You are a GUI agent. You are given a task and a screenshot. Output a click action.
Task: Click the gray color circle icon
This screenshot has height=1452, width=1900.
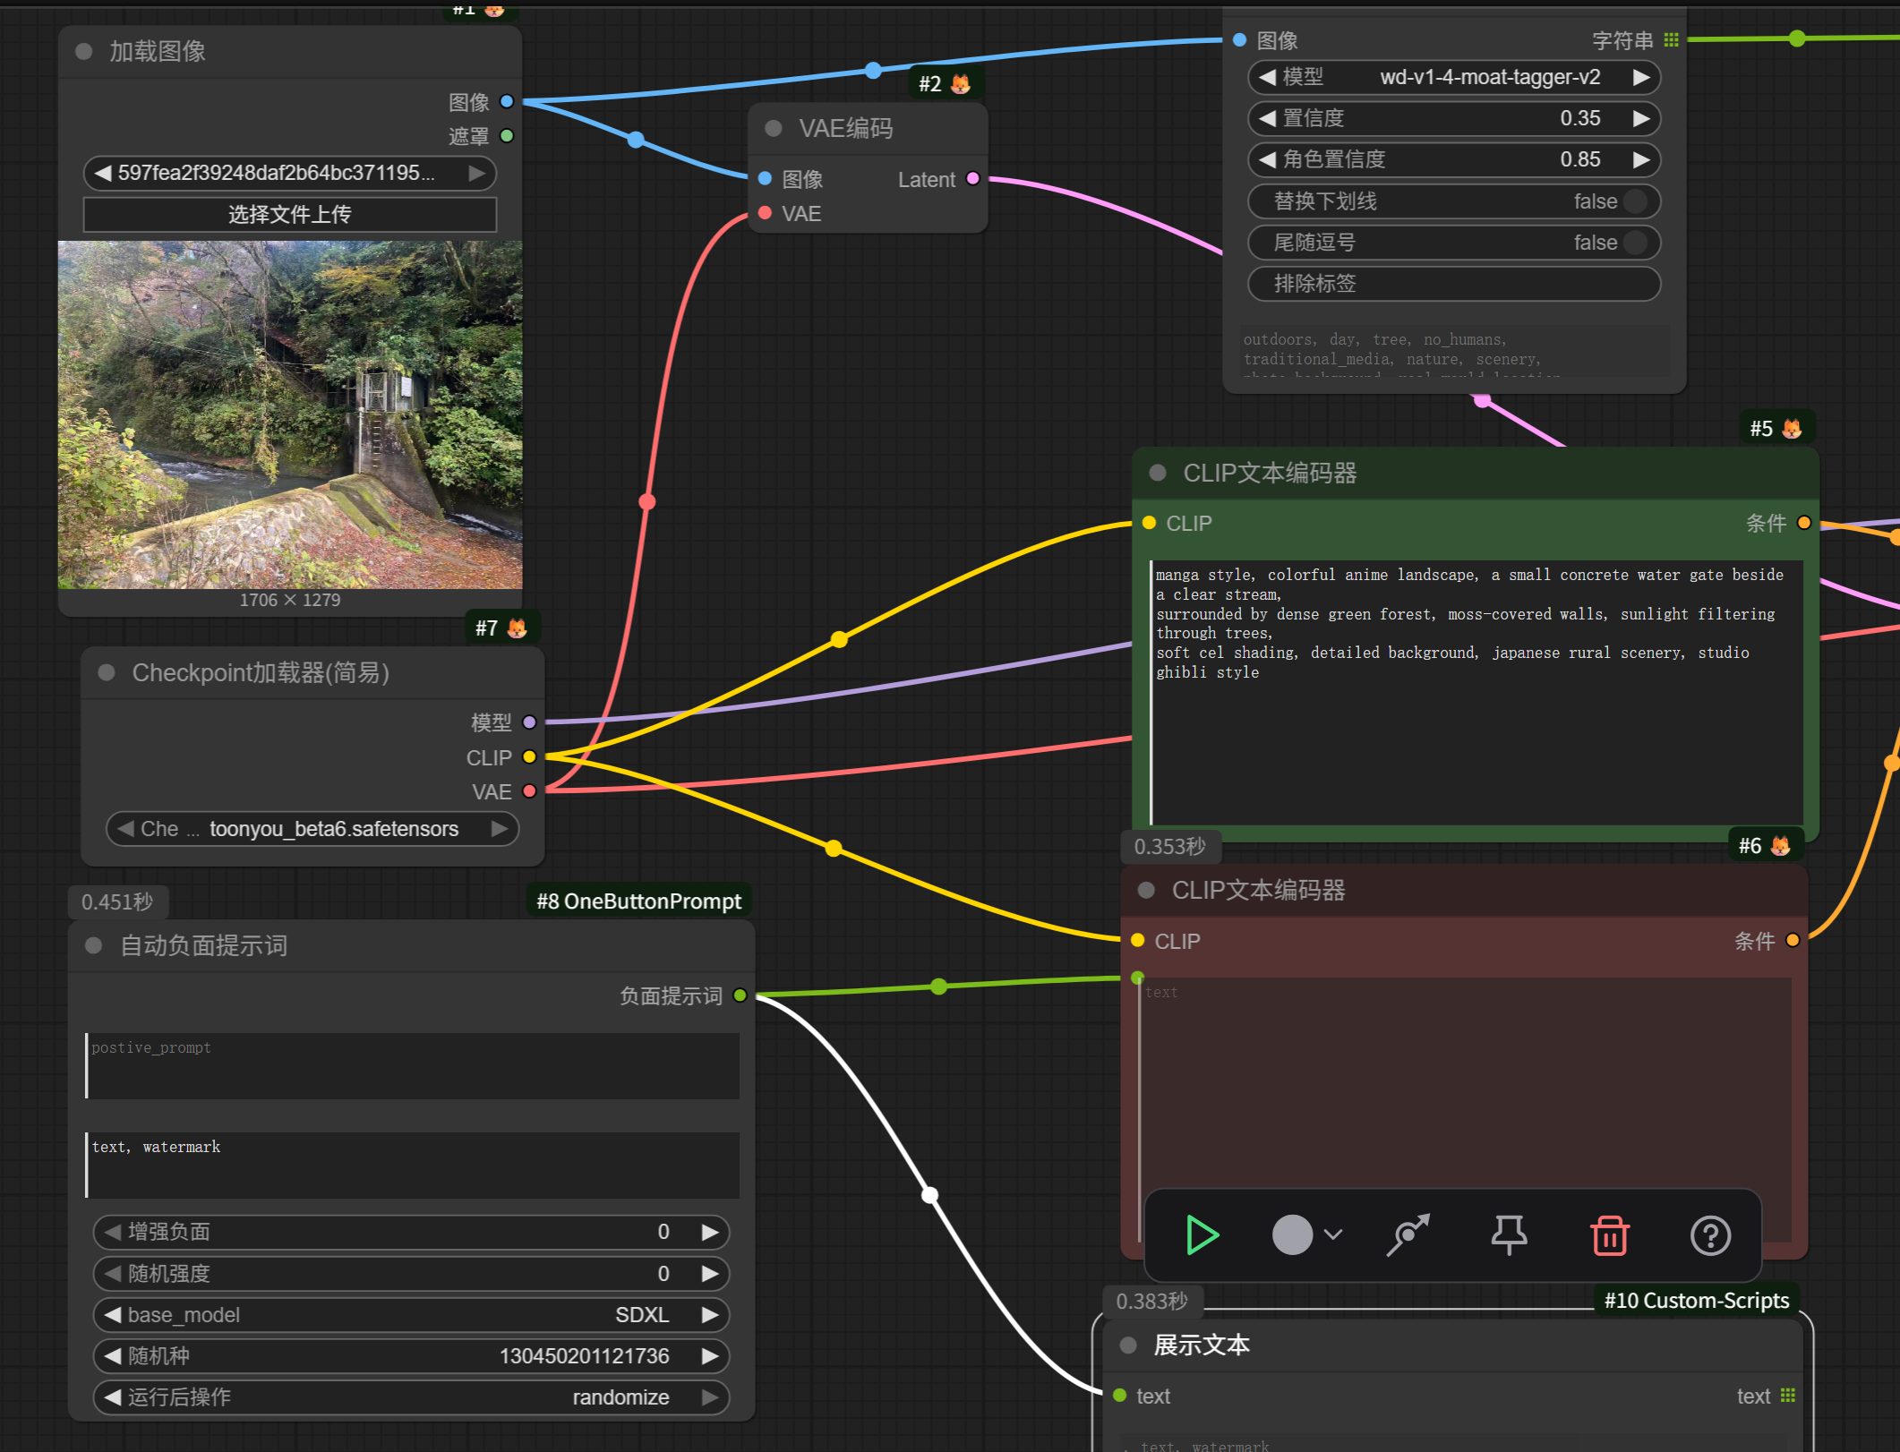click(1292, 1235)
